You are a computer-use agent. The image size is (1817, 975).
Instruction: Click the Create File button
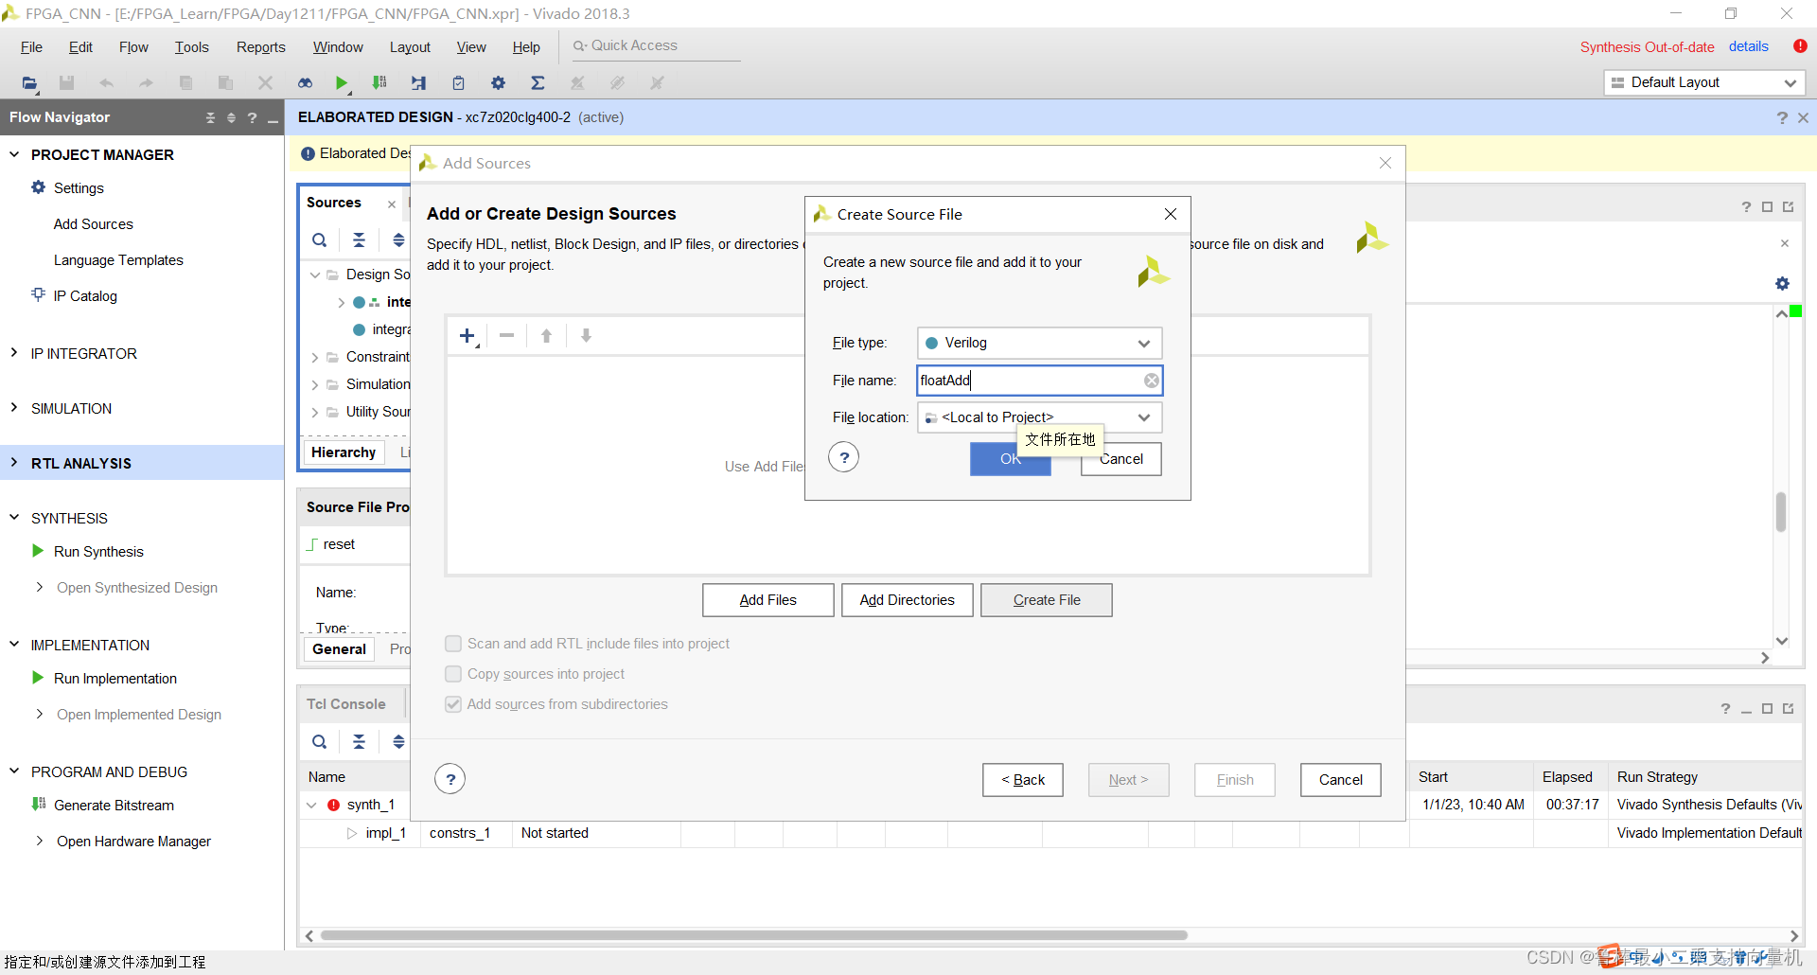point(1047,600)
